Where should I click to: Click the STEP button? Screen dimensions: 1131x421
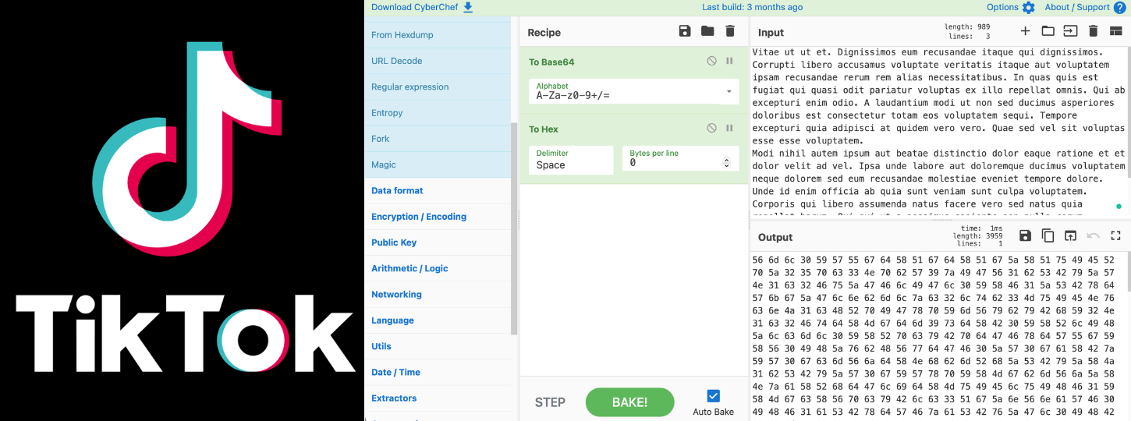point(550,402)
